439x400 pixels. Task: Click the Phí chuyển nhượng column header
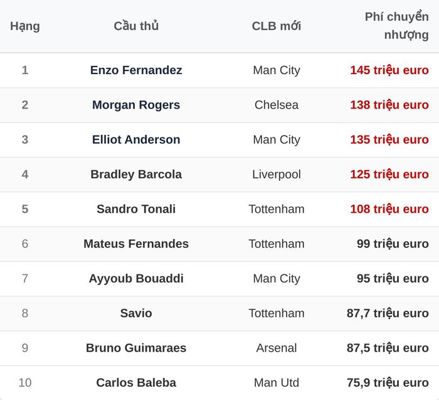pos(397,26)
